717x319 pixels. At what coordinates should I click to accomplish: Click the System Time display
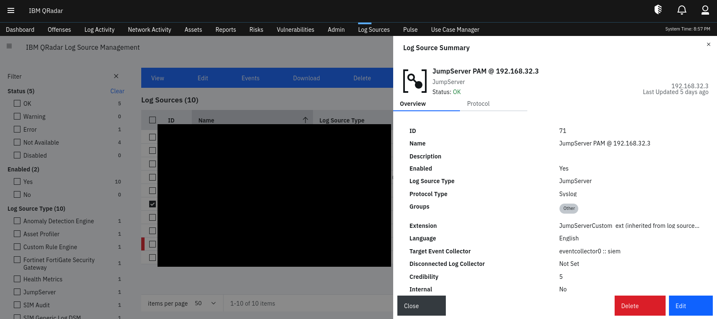point(688,29)
